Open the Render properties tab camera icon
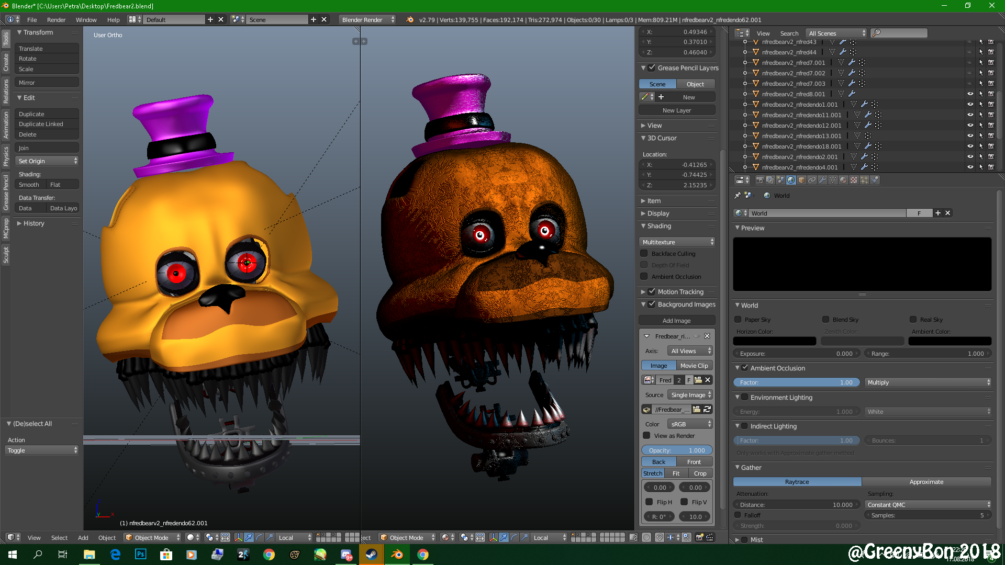This screenshot has width=1005, height=565. click(x=760, y=180)
